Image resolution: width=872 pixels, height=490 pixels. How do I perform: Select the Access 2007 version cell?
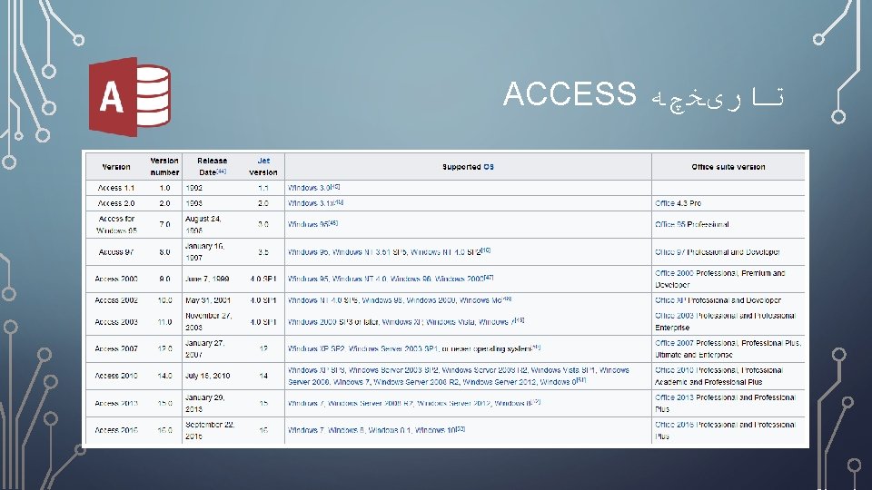[116, 348]
